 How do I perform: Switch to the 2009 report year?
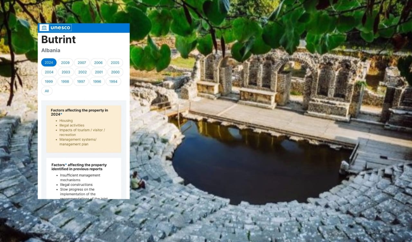65,63
